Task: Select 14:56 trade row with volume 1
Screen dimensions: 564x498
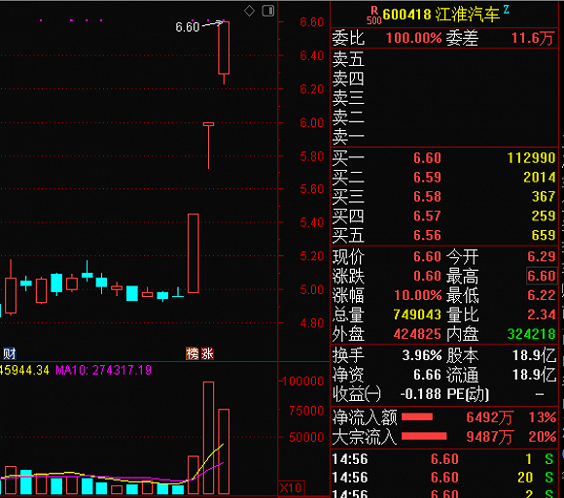Action: [444, 459]
